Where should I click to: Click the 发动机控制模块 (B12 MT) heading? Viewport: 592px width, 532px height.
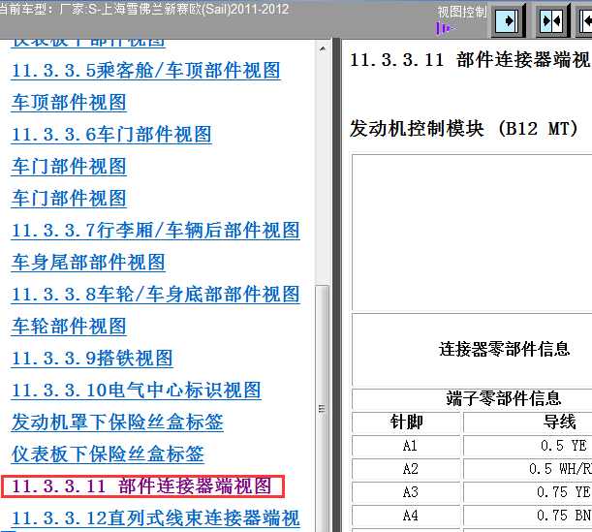point(464,129)
